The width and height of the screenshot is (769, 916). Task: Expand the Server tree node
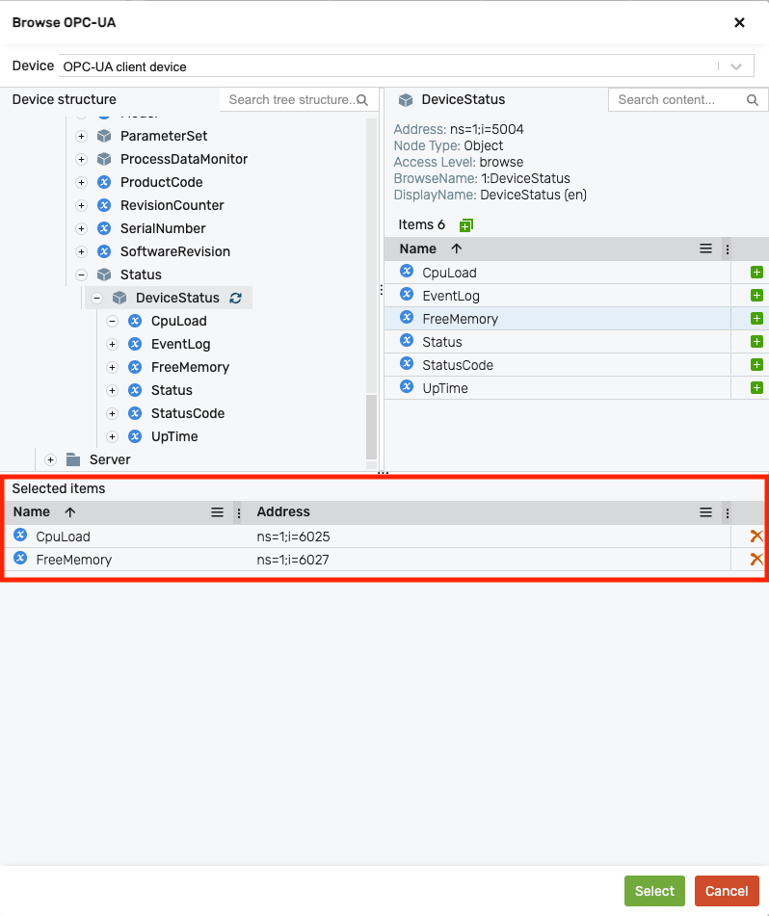click(x=50, y=459)
